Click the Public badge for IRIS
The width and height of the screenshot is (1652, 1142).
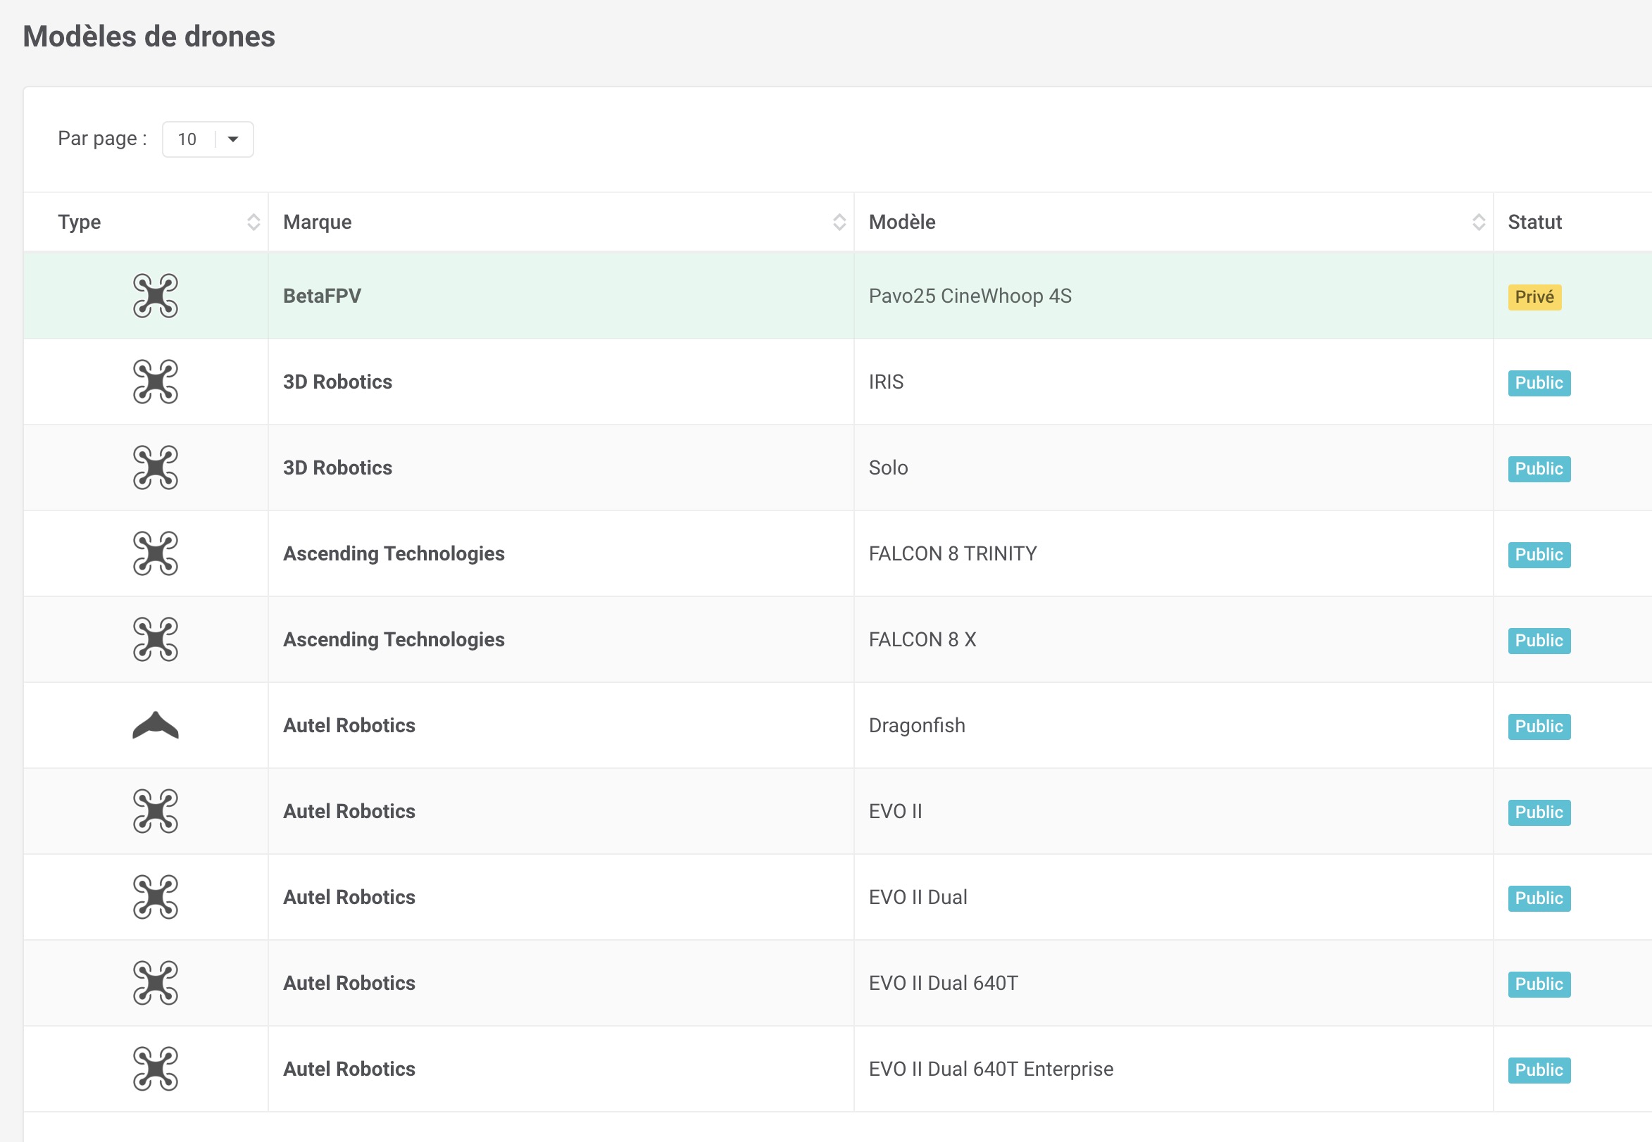tap(1538, 383)
